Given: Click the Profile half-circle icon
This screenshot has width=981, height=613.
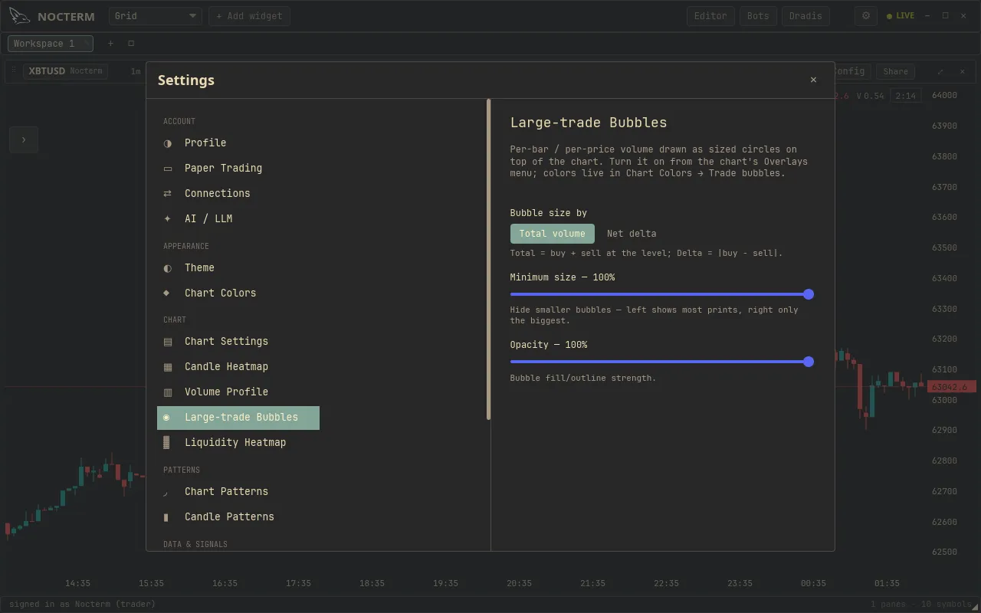Looking at the screenshot, I should (167, 143).
